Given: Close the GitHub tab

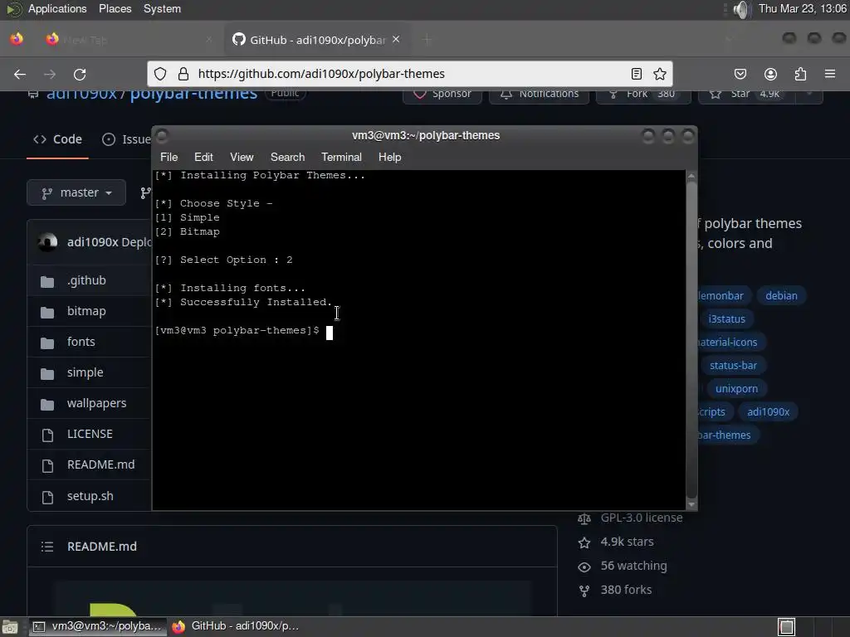Looking at the screenshot, I should coord(396,39).
